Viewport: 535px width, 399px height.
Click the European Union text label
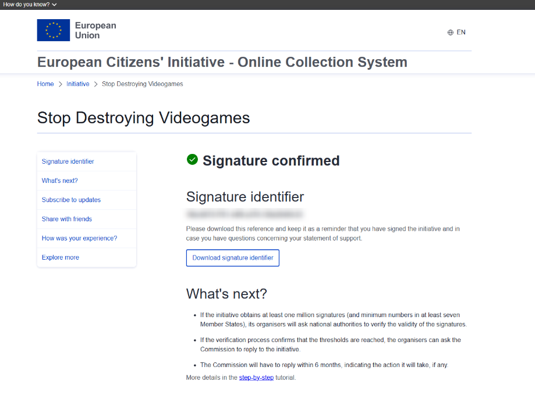95,30
